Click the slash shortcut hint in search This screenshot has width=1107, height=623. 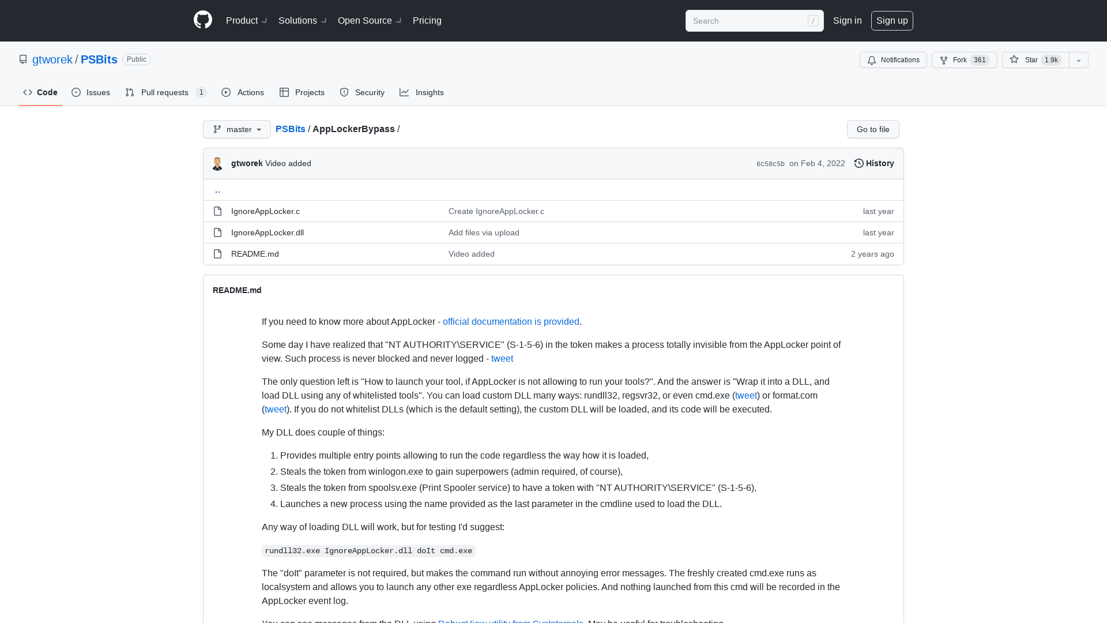point(813,21)
